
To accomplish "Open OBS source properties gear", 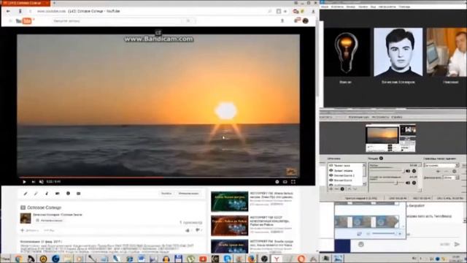I will (342, 189).
